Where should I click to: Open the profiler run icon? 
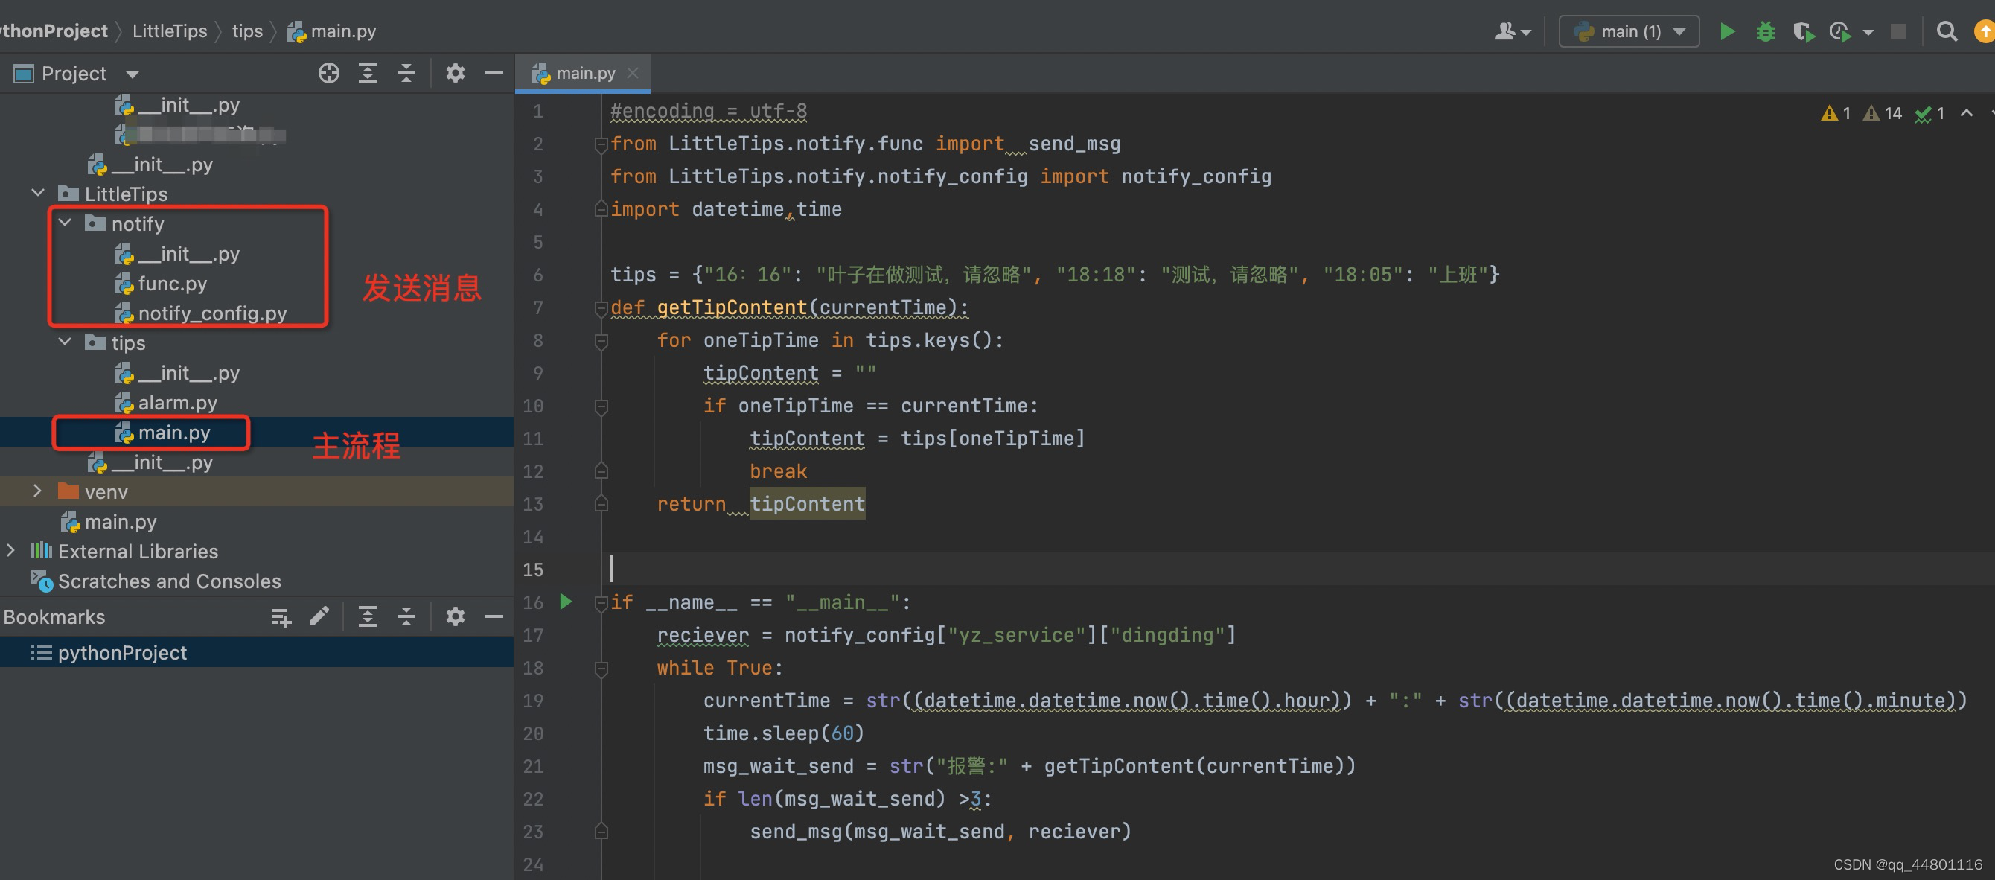click(1840, 32)
